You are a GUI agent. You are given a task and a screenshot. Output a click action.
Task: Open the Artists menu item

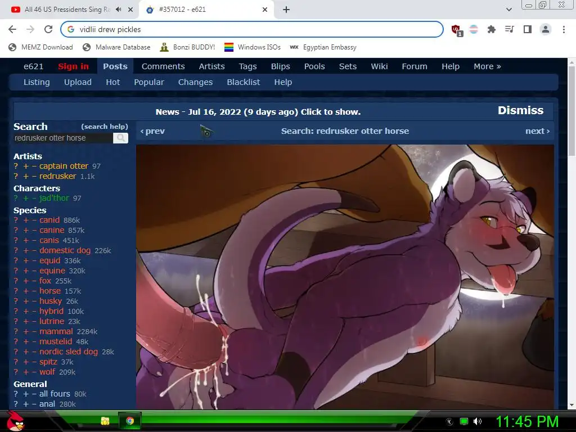pos(211,66)
